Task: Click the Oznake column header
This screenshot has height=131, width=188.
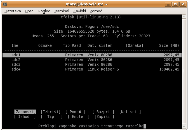Action: [x=45, y=45]
